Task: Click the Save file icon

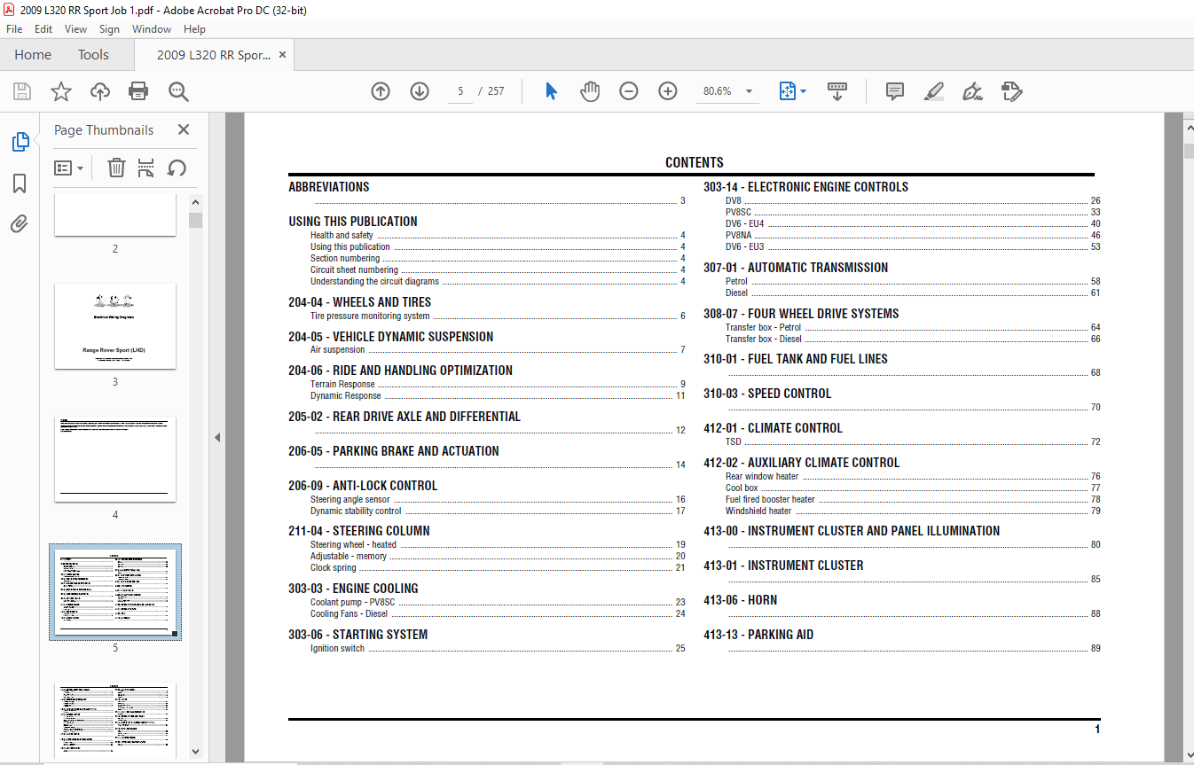Action: [x=22, y=91]
